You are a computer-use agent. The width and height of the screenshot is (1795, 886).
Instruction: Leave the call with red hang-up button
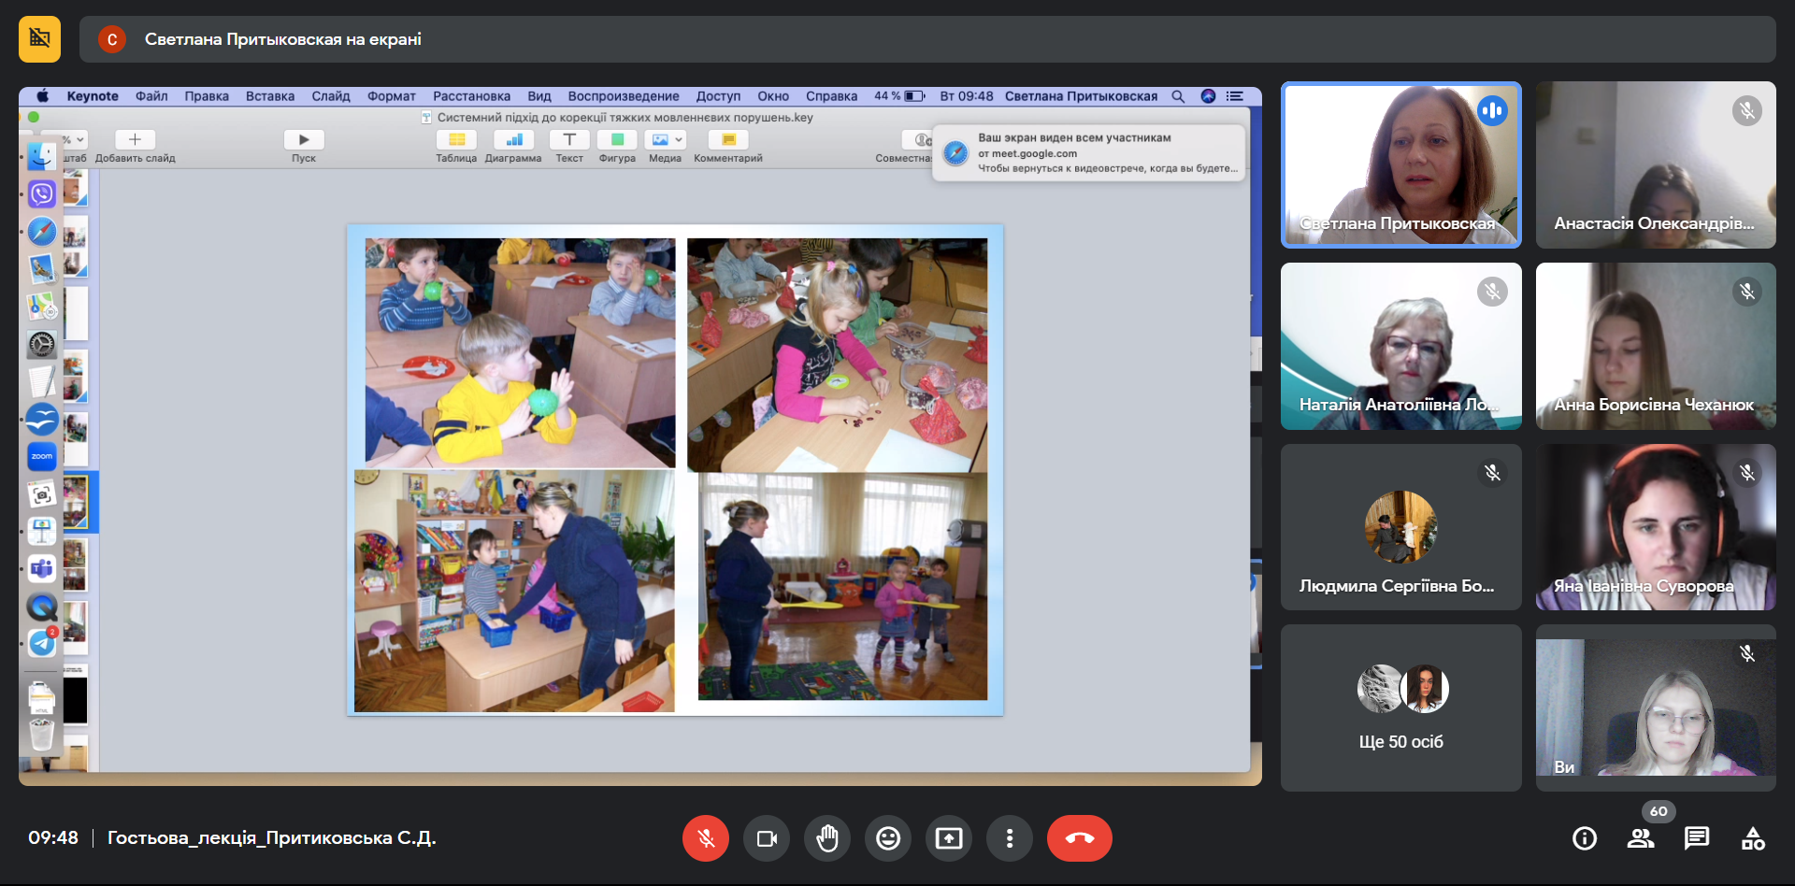pos(1080,838)
